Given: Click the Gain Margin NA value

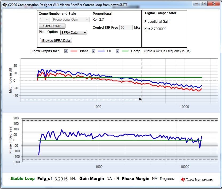Looking at the screenshot, I should (109, 179).
